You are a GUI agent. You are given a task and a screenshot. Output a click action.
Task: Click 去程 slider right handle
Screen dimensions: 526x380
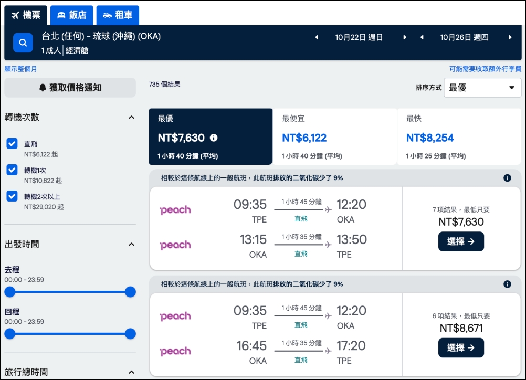coord(130,292)
